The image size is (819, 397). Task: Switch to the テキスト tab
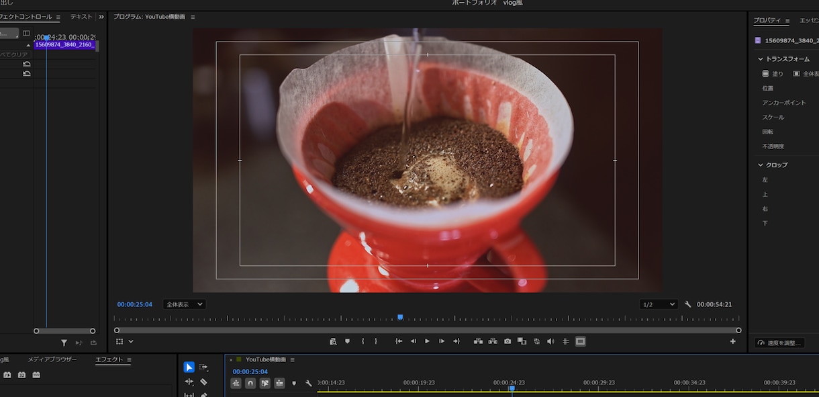[81, 17]
